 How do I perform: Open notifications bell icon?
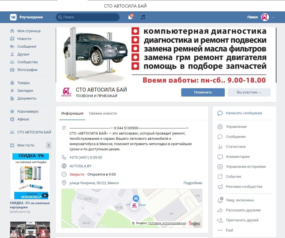tap(130, 17)
